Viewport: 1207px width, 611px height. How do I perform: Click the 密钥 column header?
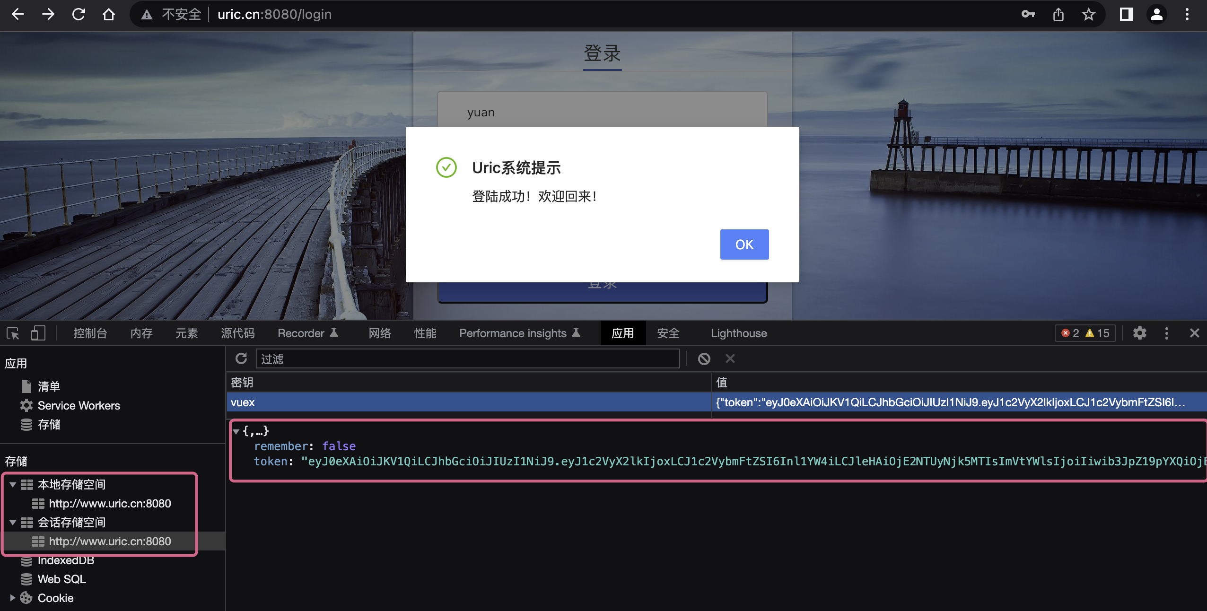click(469, 382)
